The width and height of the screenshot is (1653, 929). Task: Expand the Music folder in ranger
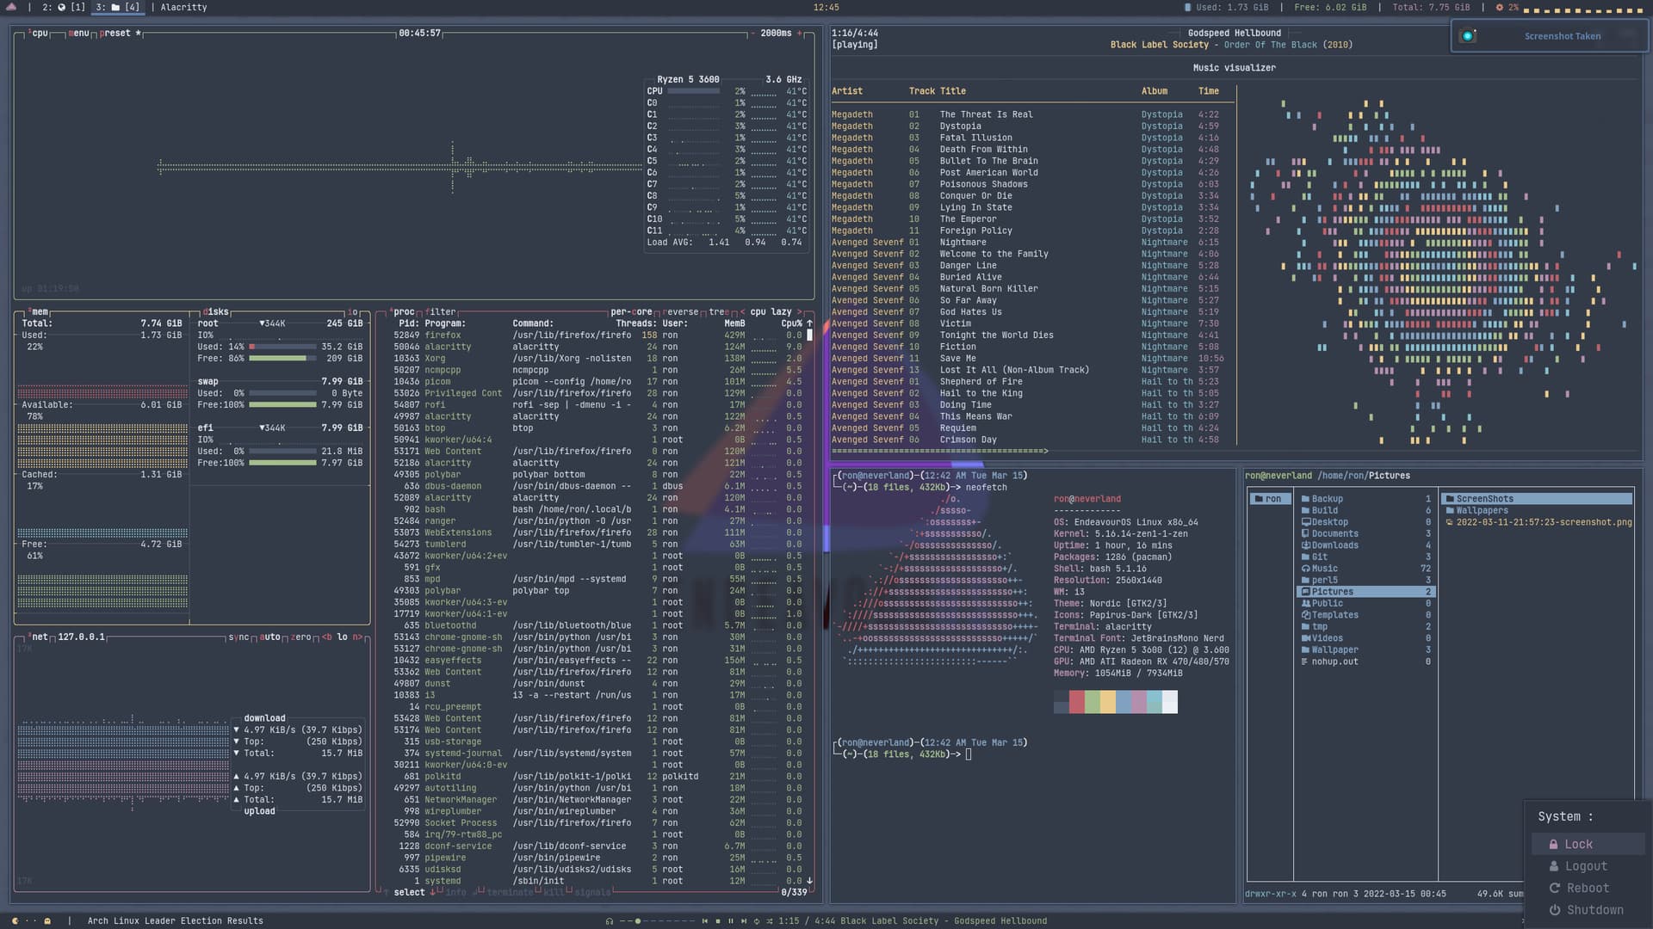[1324, 569]
